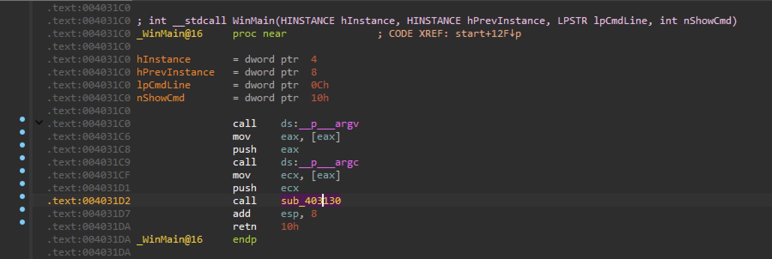Click the WinMain function prototype comment
The image size is (772, 259).
[437, 21]
